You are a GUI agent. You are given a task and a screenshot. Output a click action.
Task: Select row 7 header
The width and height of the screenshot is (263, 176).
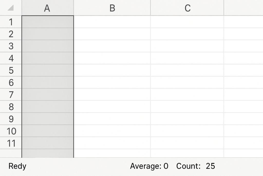pyautogui.click(x=11, y=95)
